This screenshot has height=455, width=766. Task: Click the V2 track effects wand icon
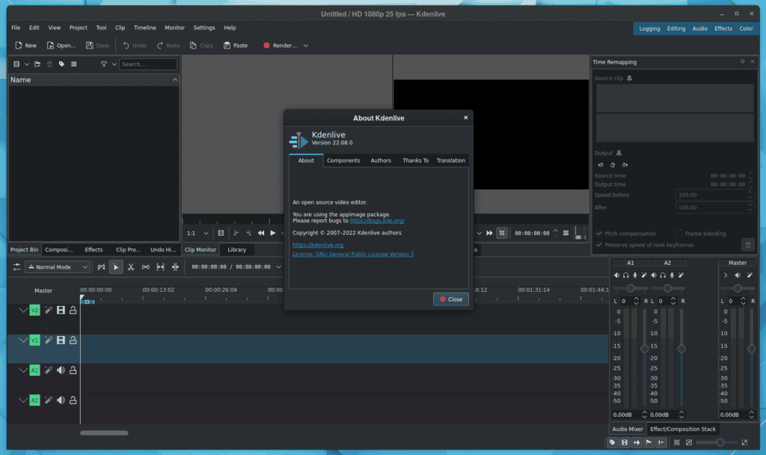tap(49, 311)
